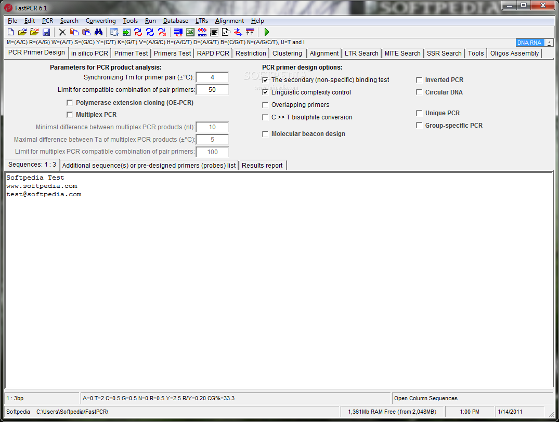Switch to the LTR Search tab
This screenshot has width=559, height=422.
tap(361, 53)
